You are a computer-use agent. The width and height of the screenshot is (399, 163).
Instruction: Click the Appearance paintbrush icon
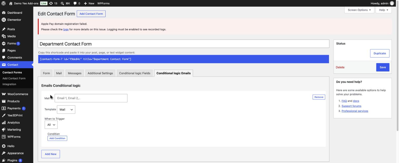[x=4, y=153]
